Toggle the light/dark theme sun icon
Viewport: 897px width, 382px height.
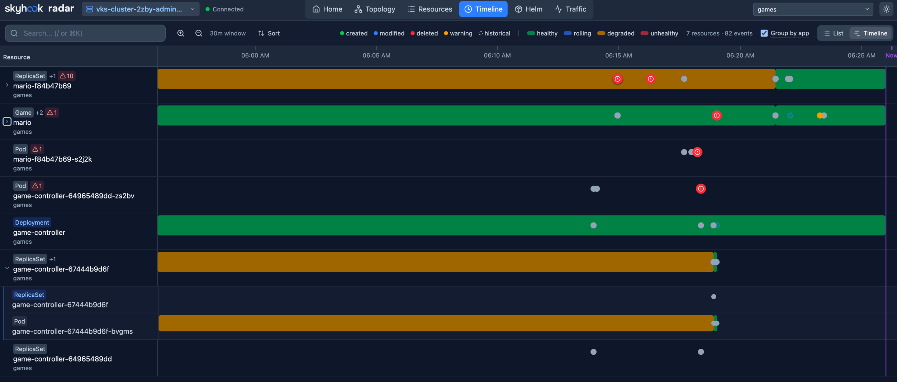coord(886,9)
